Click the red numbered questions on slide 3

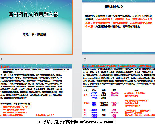[x=15, y=111]
